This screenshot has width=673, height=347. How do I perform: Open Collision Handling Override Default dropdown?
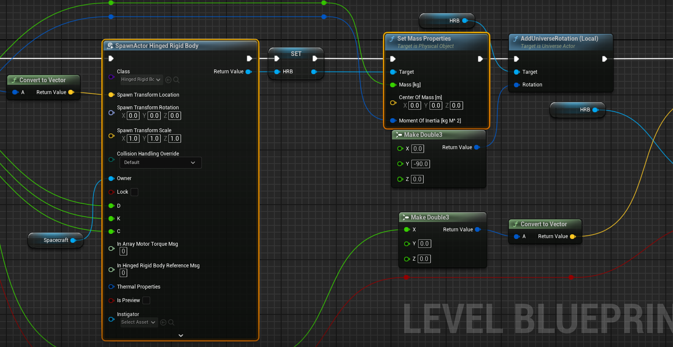tap(160, 163)
